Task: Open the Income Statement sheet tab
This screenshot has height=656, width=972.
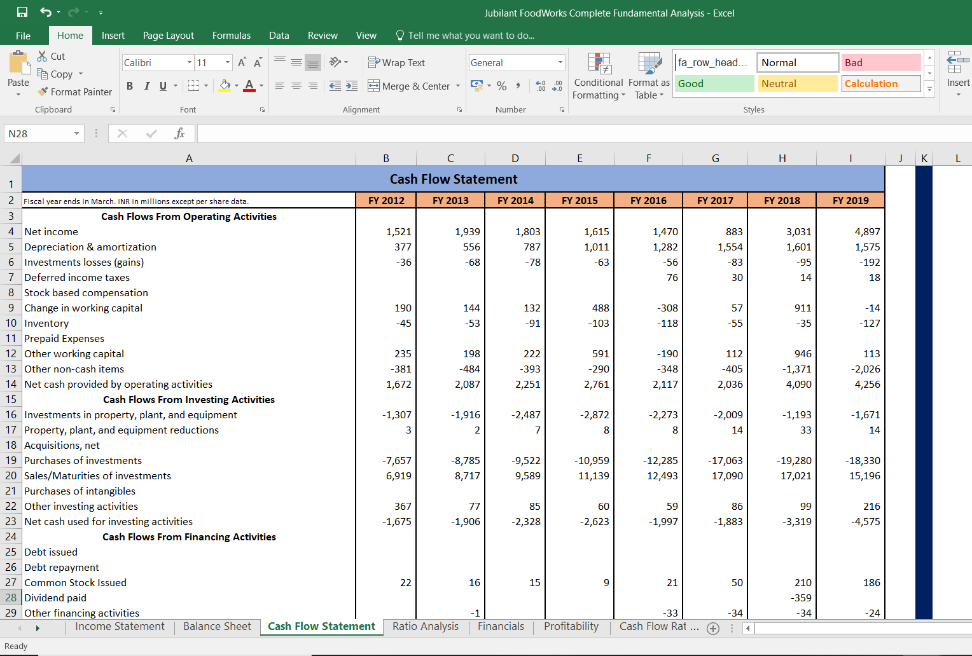Action: 120,627
